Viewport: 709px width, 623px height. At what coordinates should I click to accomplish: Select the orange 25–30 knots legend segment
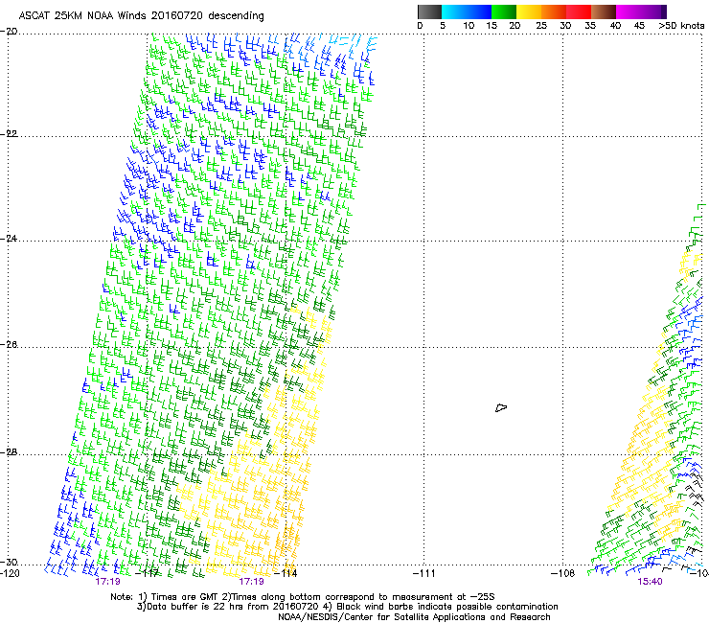(554, 12)
